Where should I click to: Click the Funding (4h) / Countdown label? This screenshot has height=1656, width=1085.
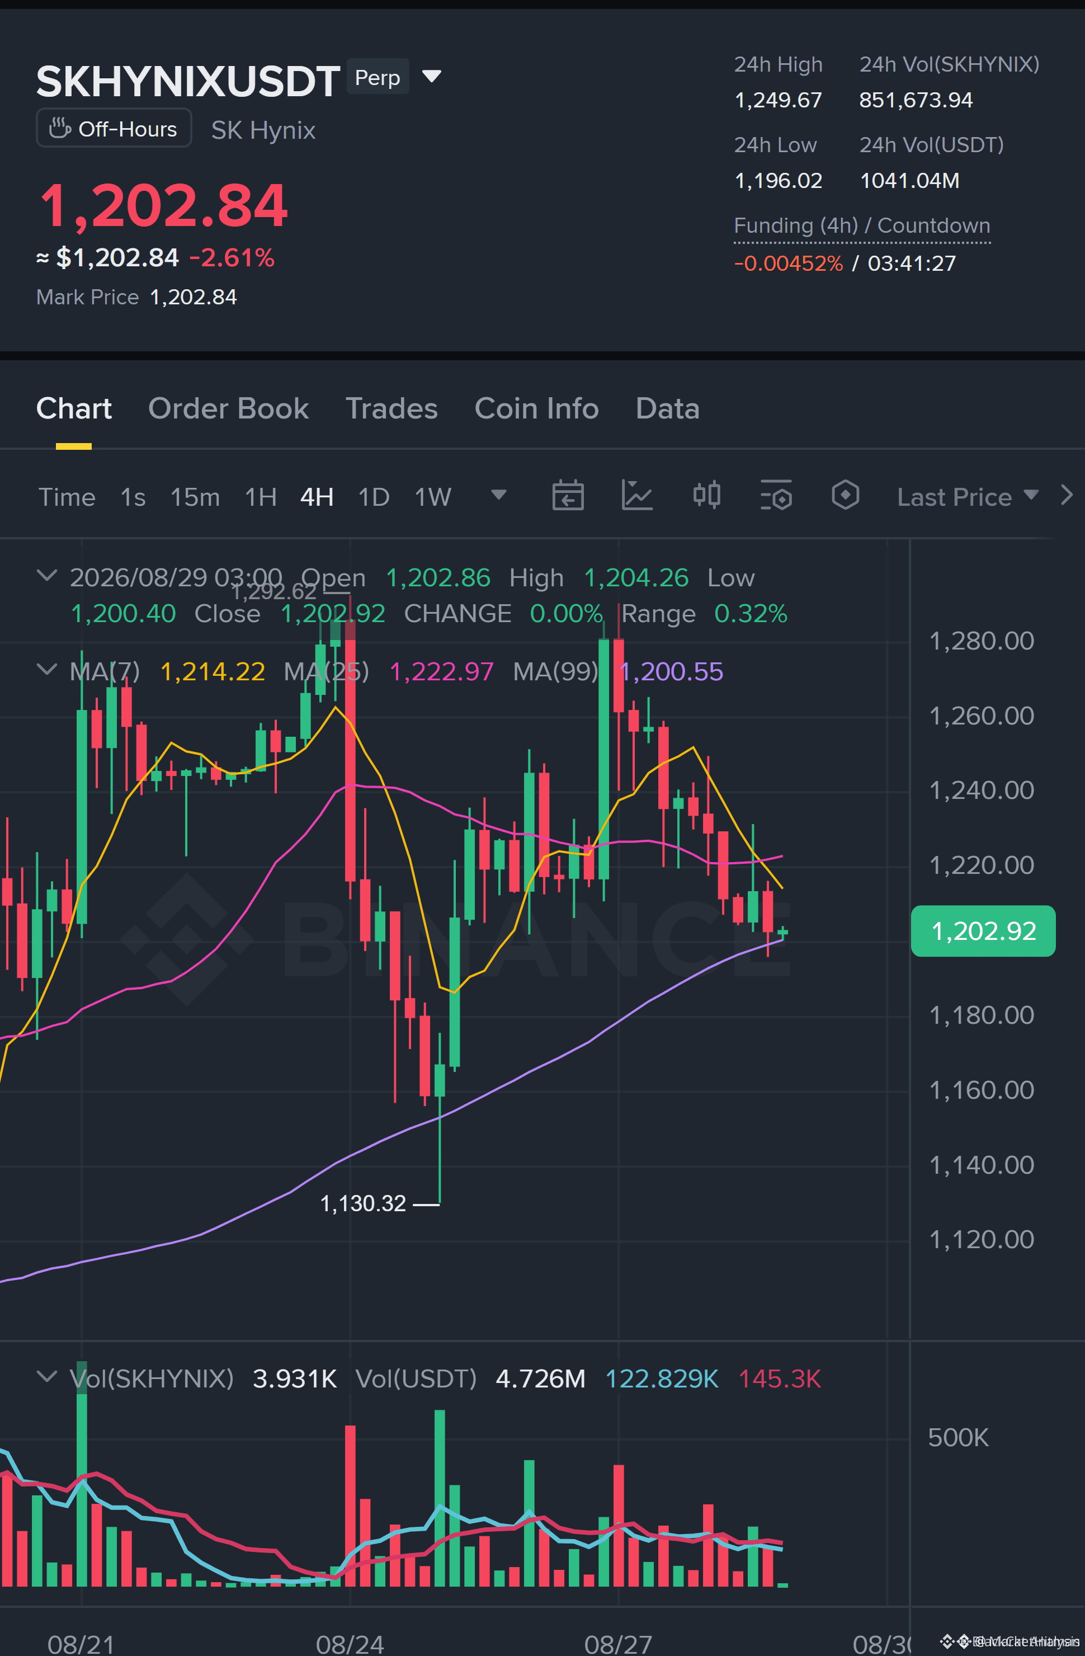point(862,225)
